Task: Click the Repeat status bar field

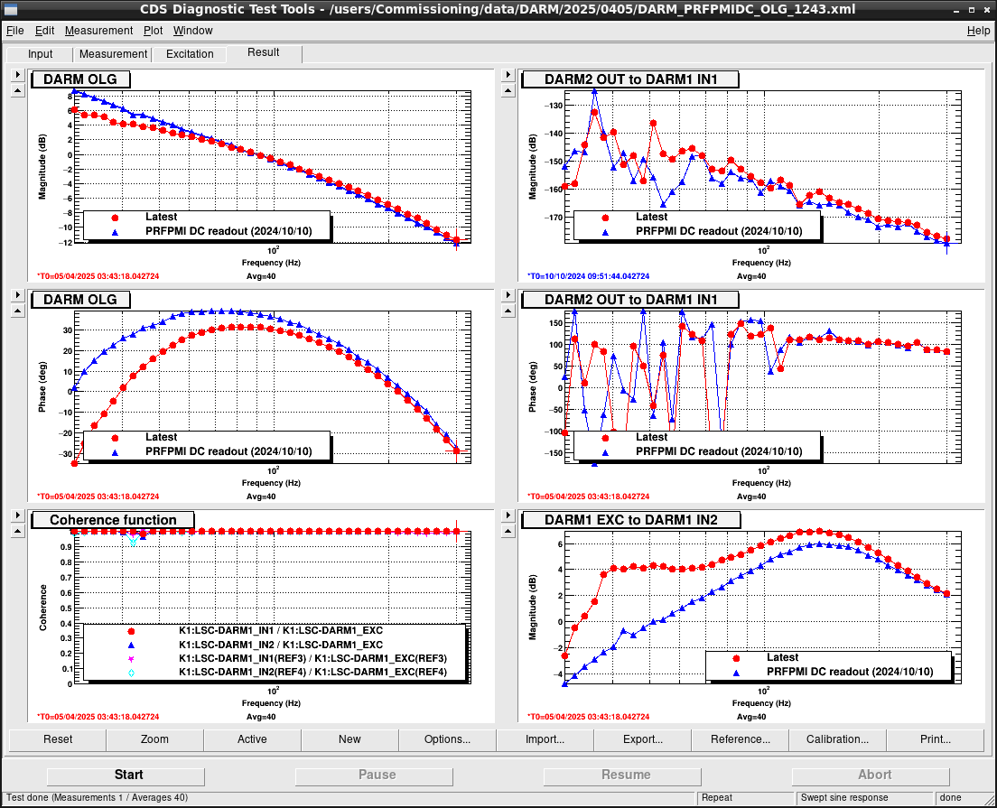Action: tap(746, 798)
